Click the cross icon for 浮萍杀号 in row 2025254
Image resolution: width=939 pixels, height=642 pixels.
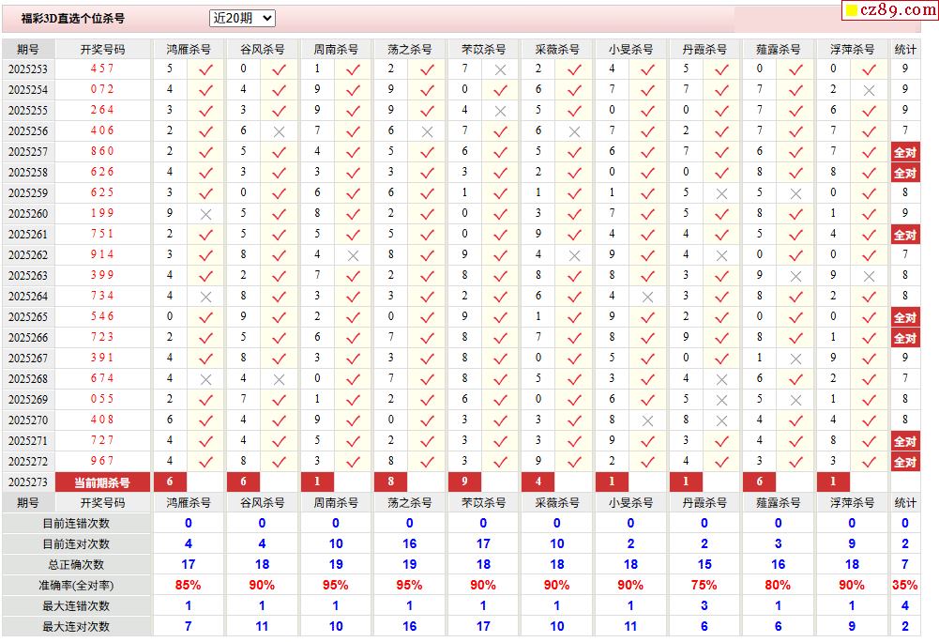coord(869,90)
